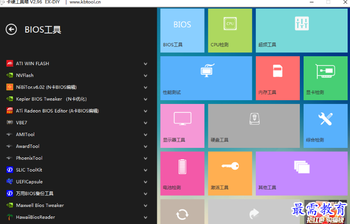
Task: Select the HawaiiBiosReader text entry
Action: click(35, 217)
